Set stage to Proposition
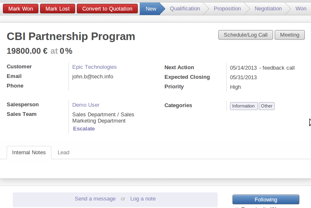 point(227,9)
